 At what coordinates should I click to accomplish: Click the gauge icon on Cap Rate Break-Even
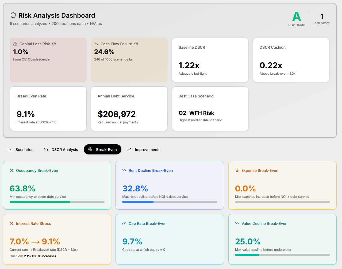(124, 223)
